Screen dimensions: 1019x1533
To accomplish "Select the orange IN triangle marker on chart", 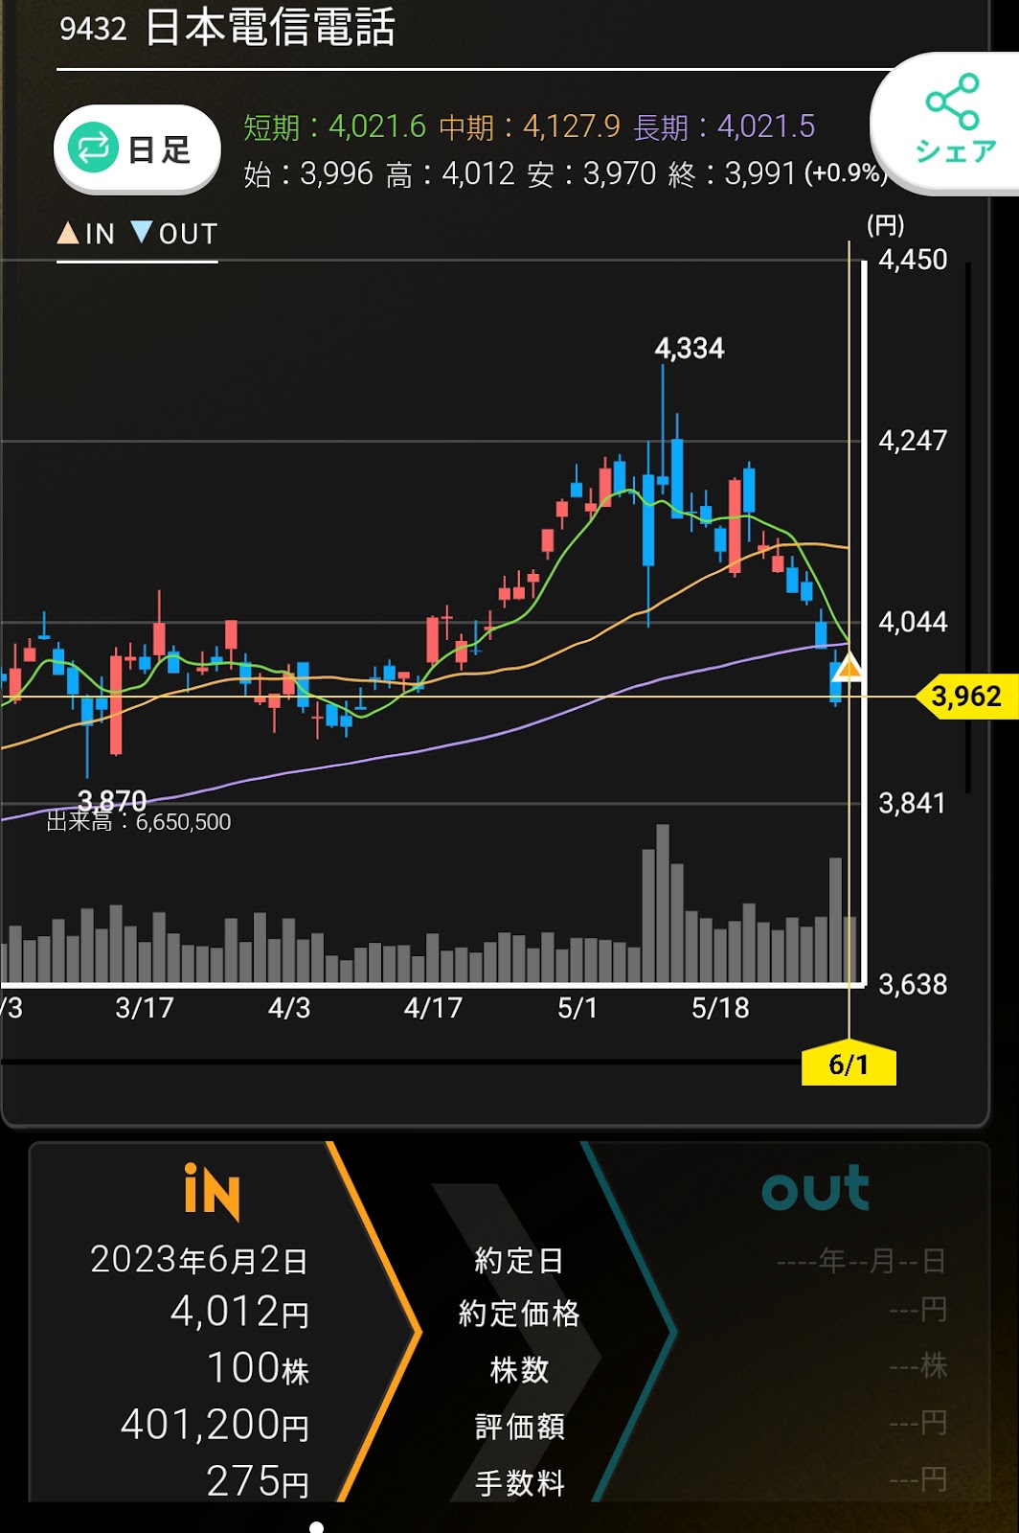I will click(x=848, y=668).
